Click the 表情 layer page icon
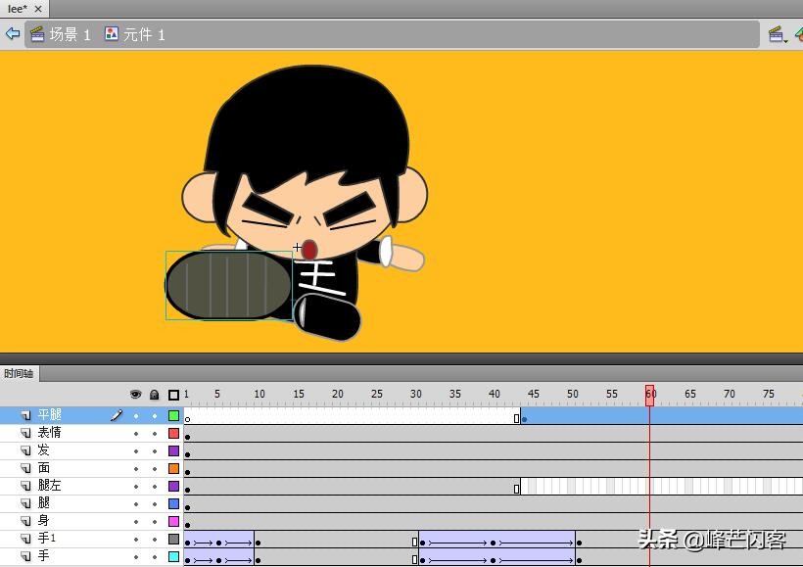Viewport: 803px width, 567px height. click(26, 432)
